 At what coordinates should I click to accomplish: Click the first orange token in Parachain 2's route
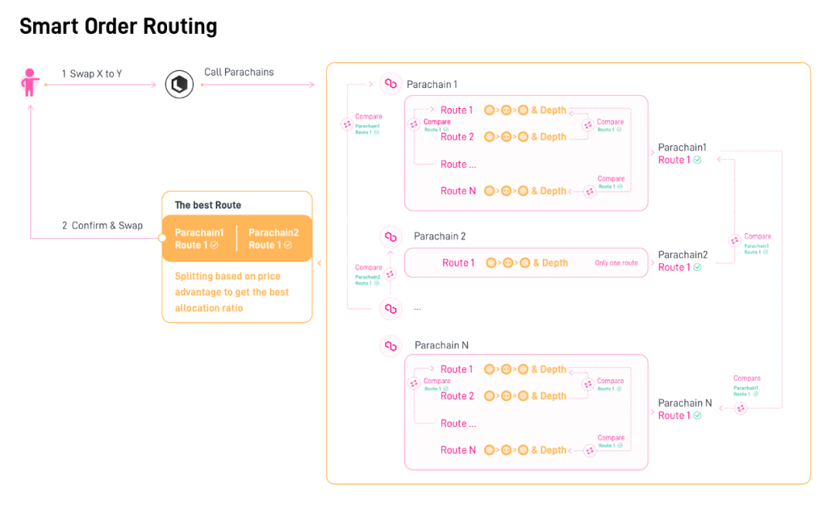pos(490,263)
